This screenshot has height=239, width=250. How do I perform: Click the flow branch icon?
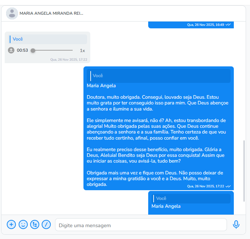point(35,225)
